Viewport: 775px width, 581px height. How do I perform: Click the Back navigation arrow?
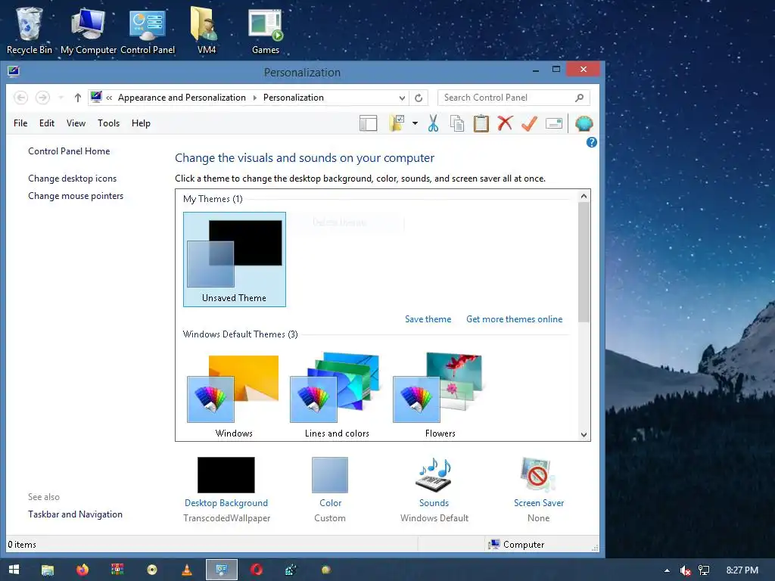(x=20, y=98)
